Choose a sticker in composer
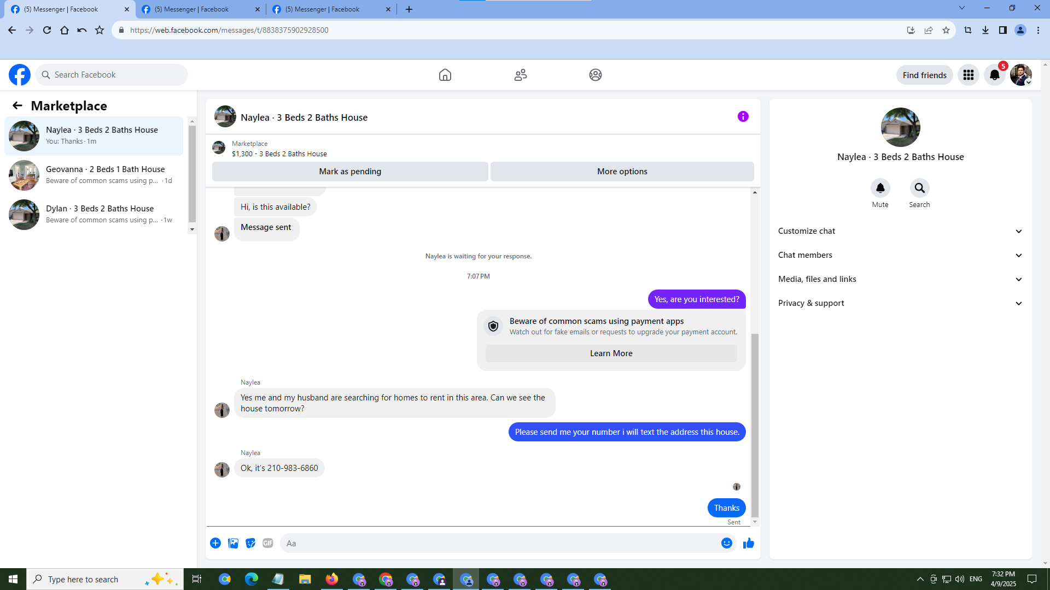Image resolution: width=1050 pixels, height=590 pixels. [x=250, y=543]
